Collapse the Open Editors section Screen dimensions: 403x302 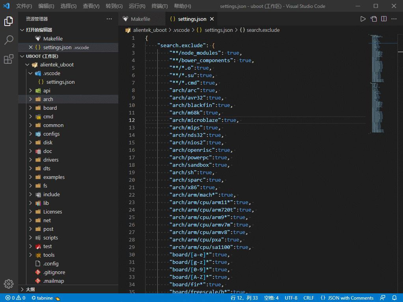pyautogui.click(x=22, y=30)
